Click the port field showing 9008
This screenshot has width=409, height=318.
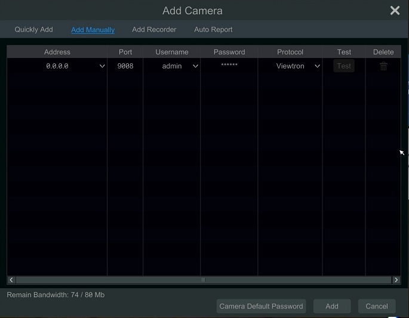125,66
